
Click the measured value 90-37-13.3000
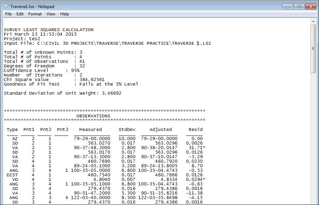click(x=92, y=157)
